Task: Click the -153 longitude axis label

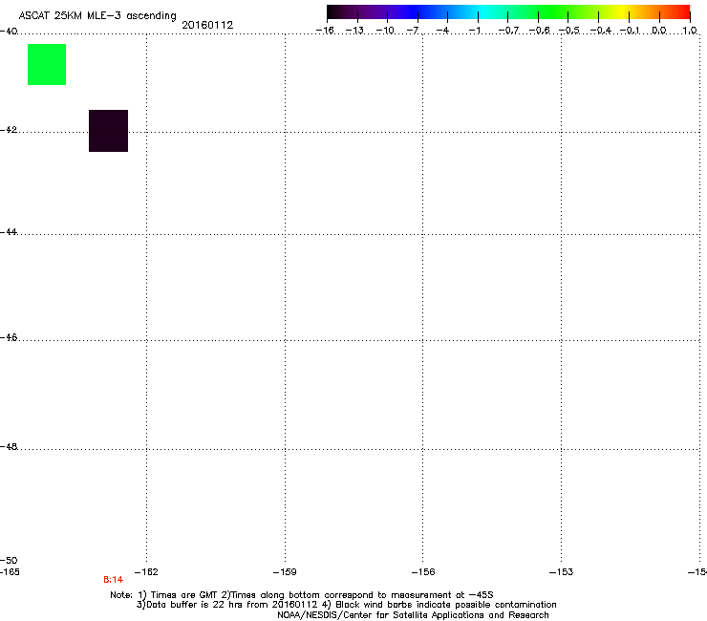Action: point(562,572)
